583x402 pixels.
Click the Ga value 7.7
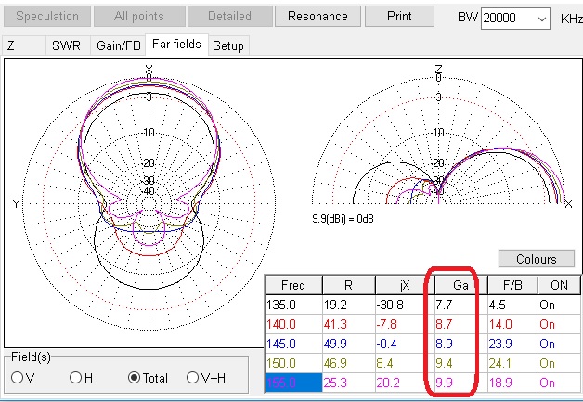461,305
